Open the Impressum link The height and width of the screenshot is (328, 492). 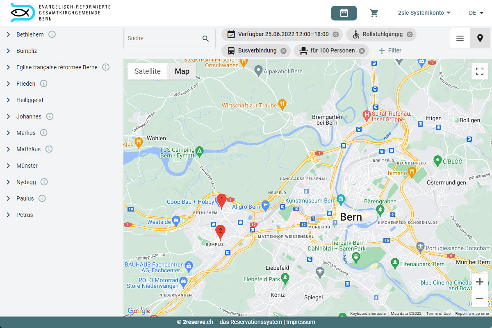click(x=301, y=322)
